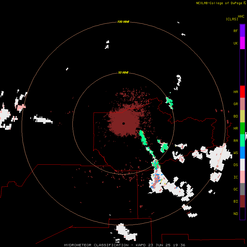Screen dimensions: 247x247
Task: Click the ND legend label
Action: pos(235,214)
